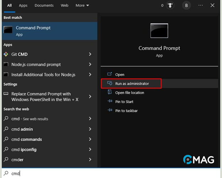Click the search box containing cmd
Viewport: 222px width, 178px height.
point(111,173)
